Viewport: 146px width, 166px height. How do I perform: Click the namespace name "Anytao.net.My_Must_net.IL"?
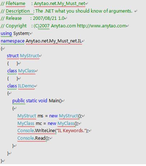(x=54, y=41)
